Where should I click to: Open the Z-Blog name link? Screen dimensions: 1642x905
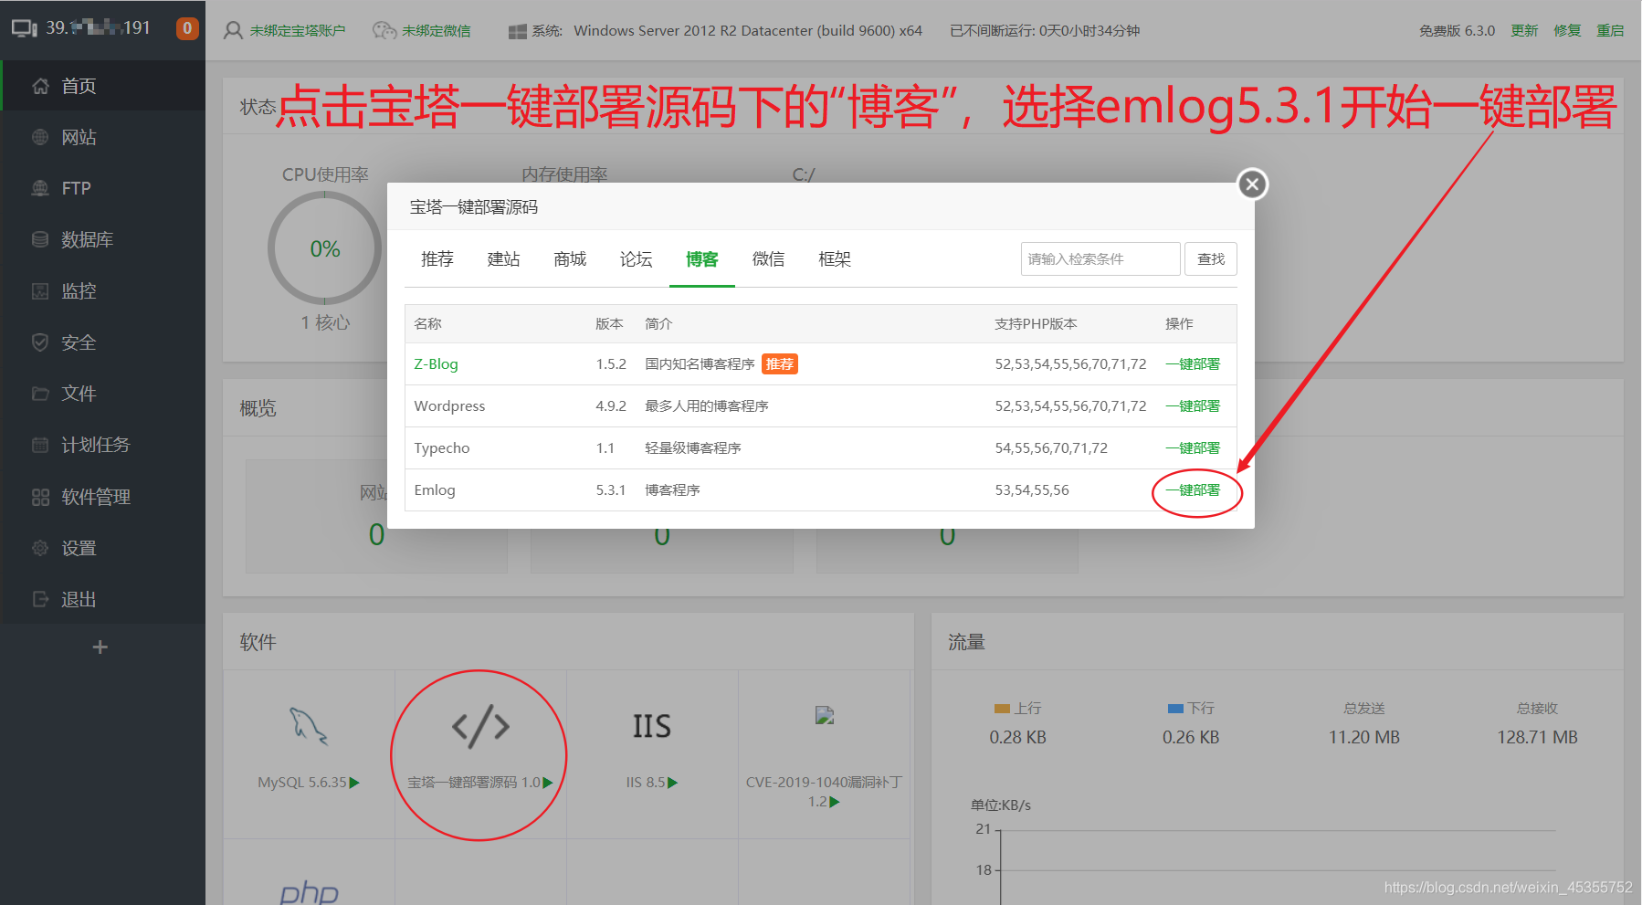pyautogui.click(x=436, y=363)
